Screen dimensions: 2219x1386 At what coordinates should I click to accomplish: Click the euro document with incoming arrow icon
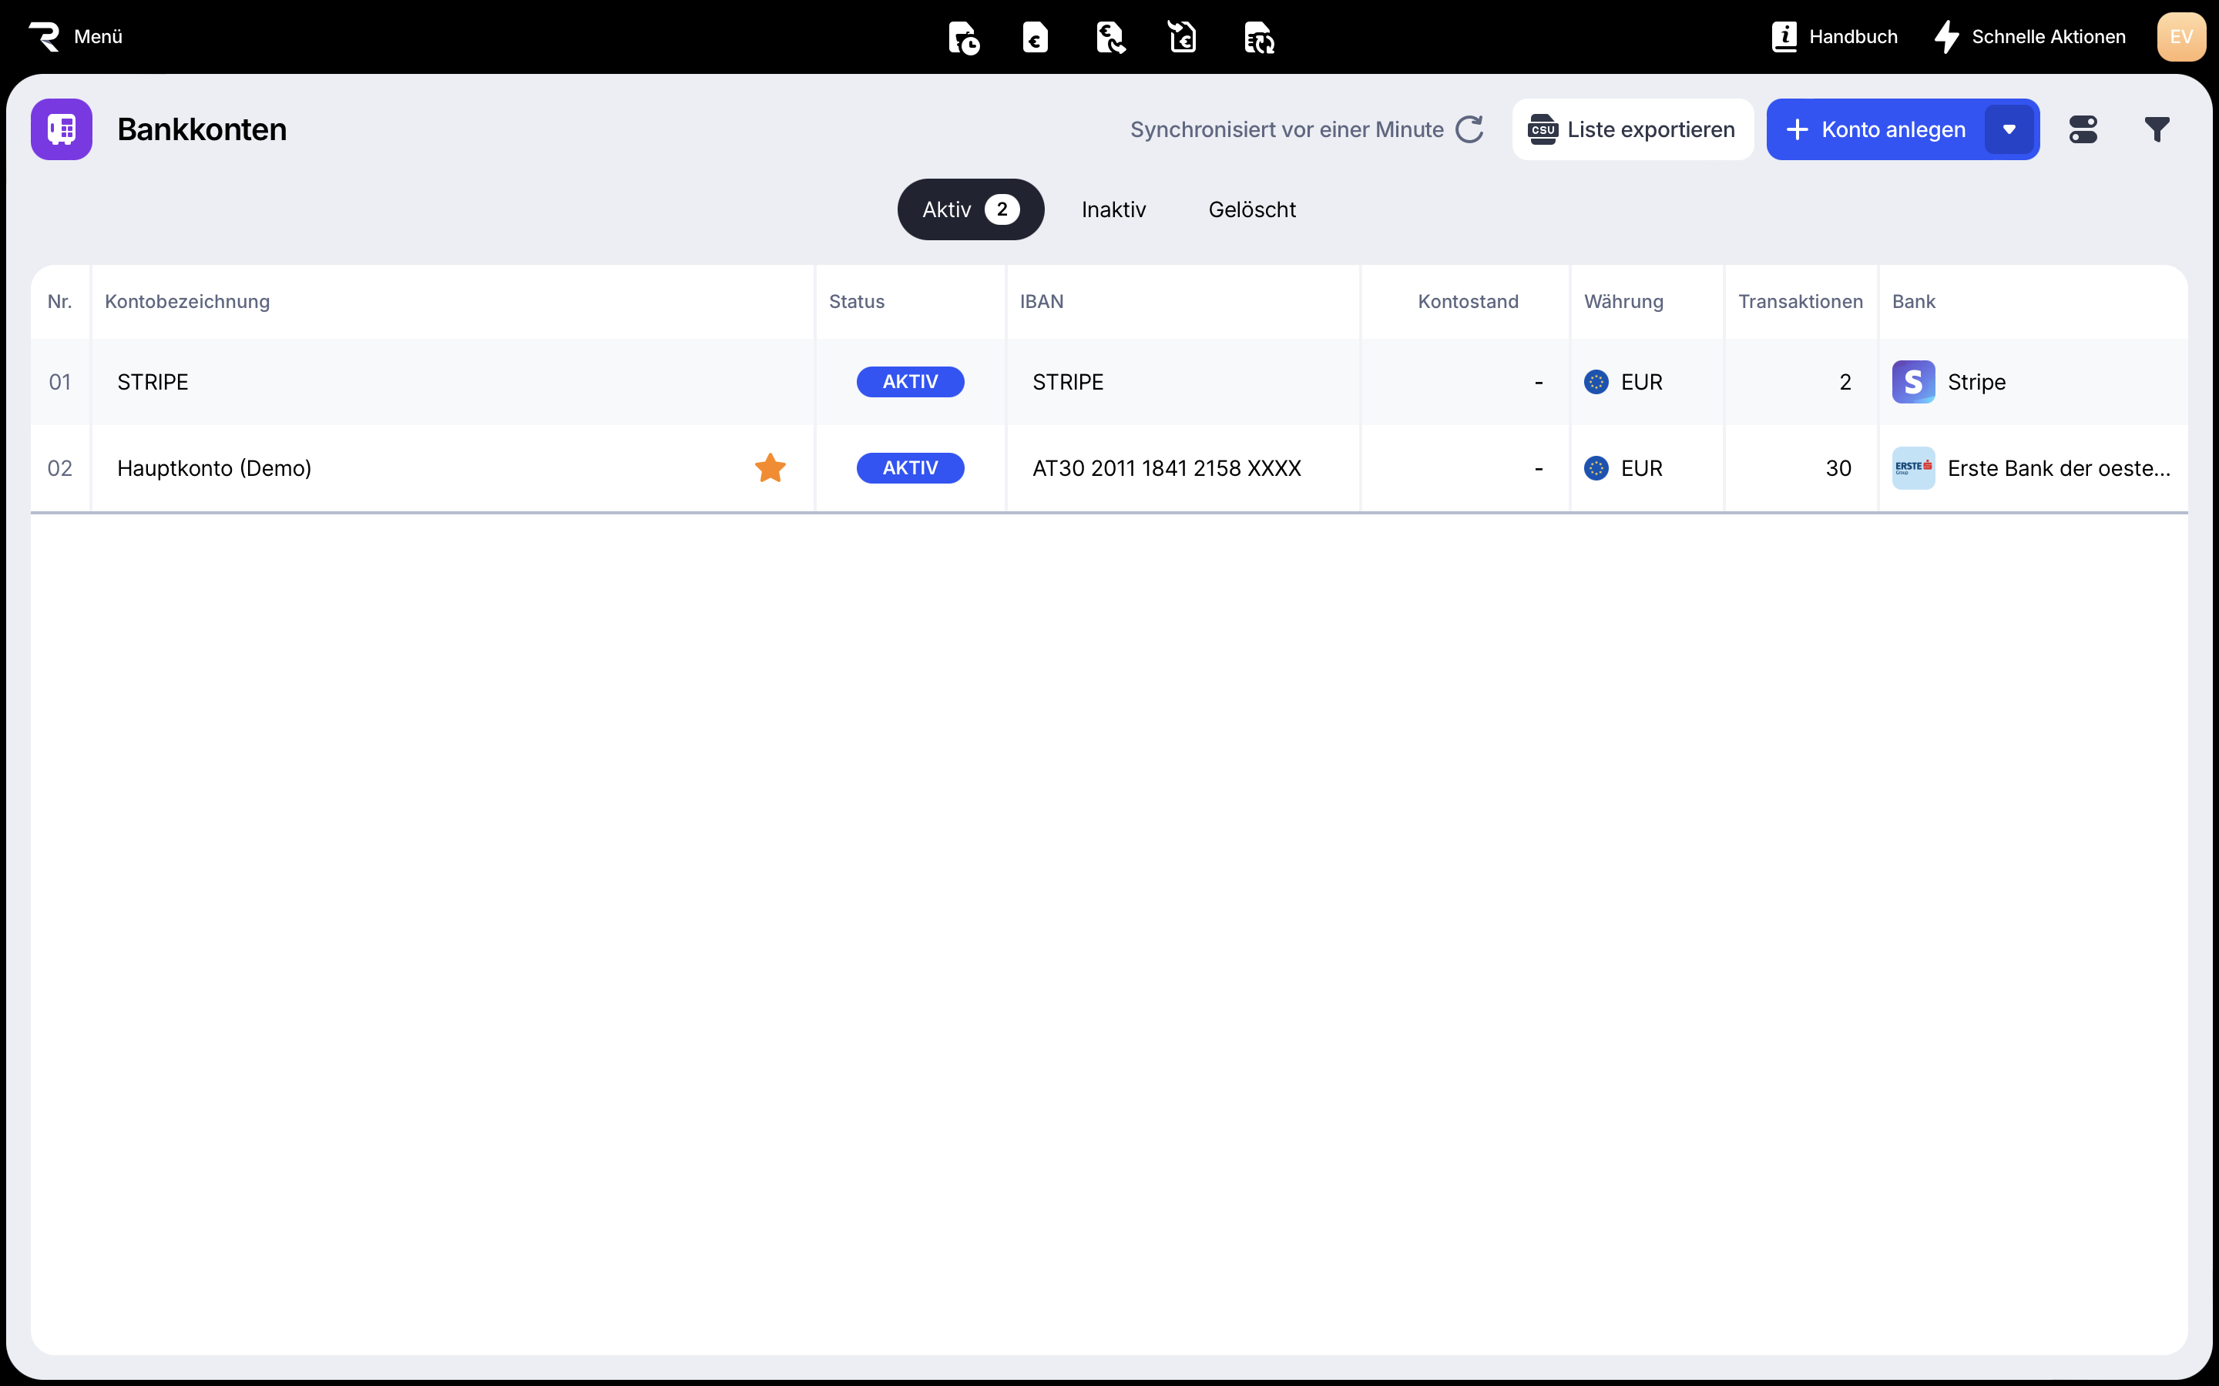click(1183, 38)
